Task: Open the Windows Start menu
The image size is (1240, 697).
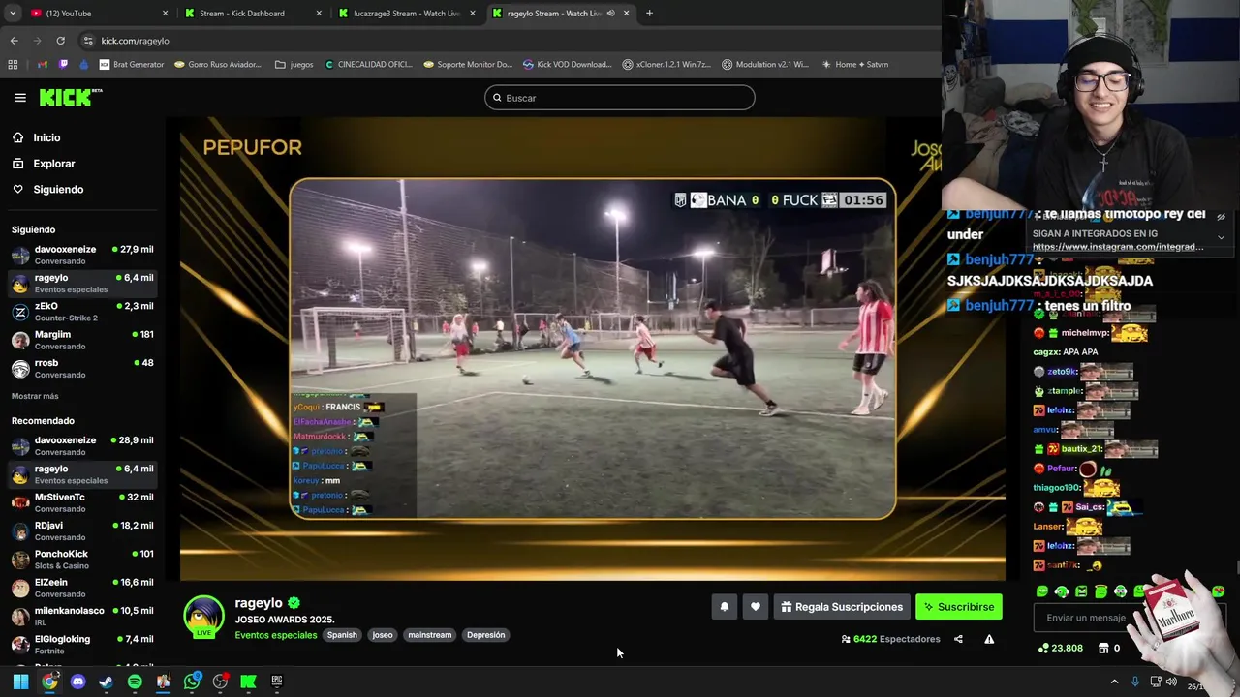Action: click(20, 682)
